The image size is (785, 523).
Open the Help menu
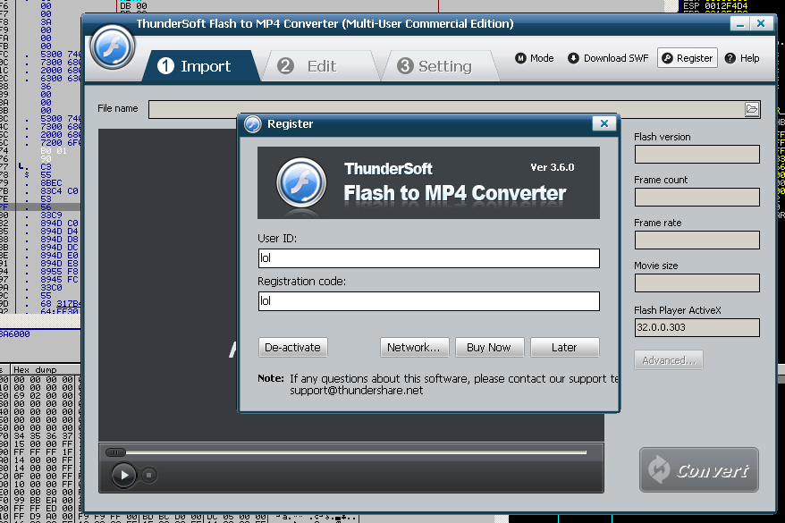[x=742, y=58]
